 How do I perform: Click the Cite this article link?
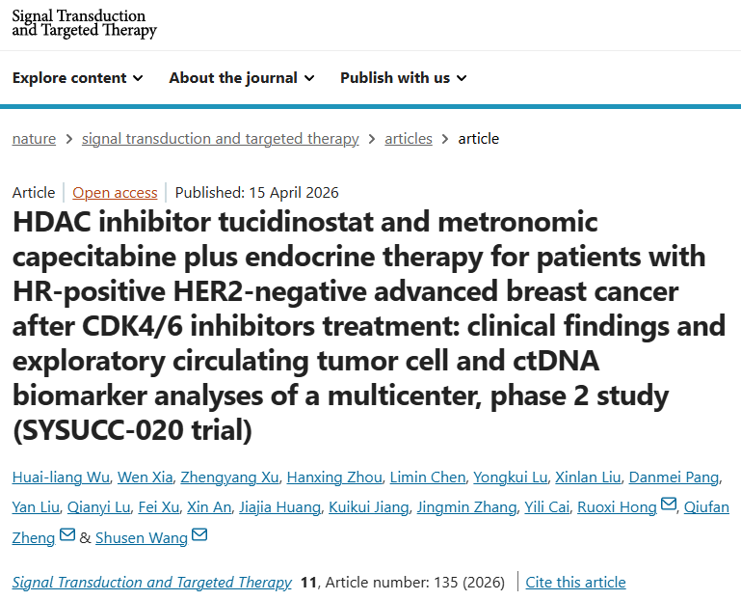576,583
